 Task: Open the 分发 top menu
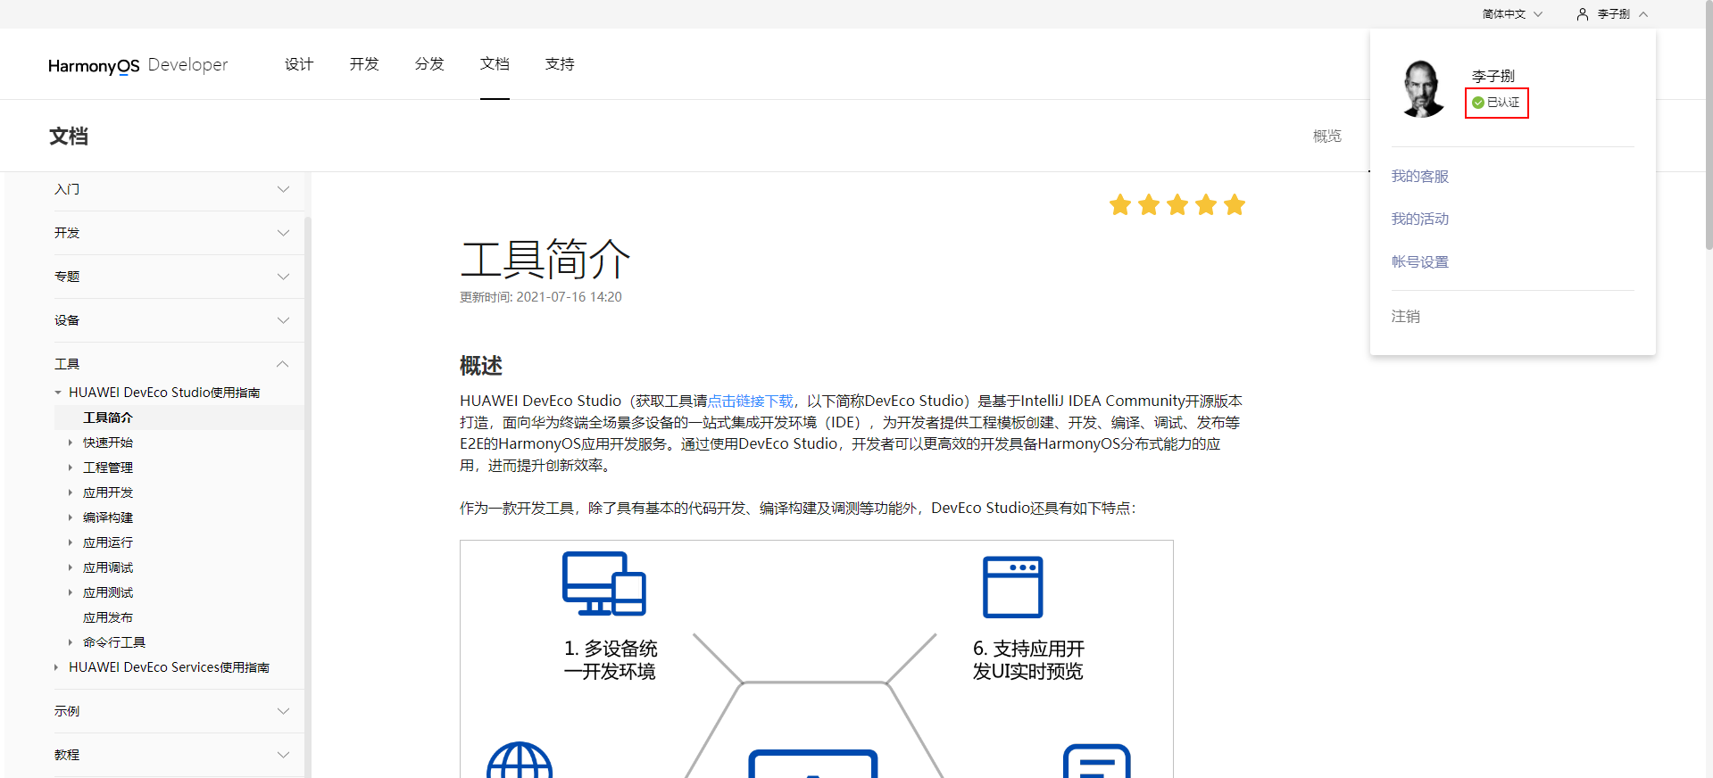[429, 64]
